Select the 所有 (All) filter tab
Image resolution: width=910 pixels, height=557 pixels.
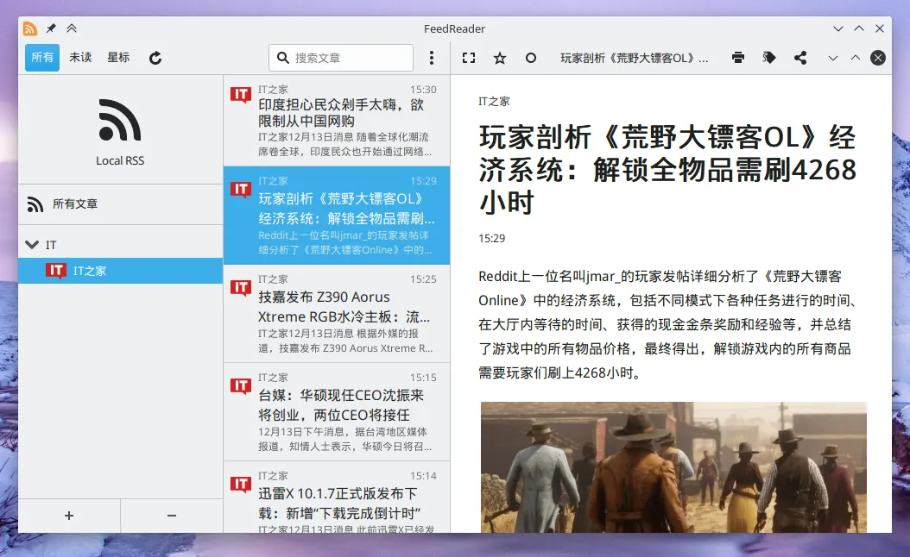pyautogui.click(x=41, y=58)
